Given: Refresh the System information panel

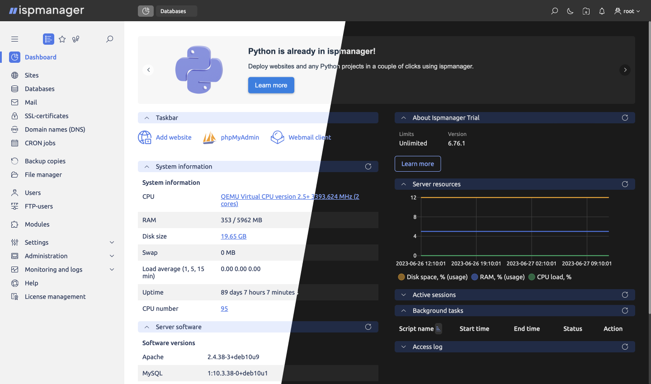Looking at the screenshot, I should tap(368, 166).
